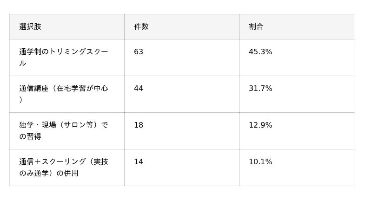The width and height of the screenshot is (372, 200).
Task: Select the count cell showing 18
Action: point(182,131)
